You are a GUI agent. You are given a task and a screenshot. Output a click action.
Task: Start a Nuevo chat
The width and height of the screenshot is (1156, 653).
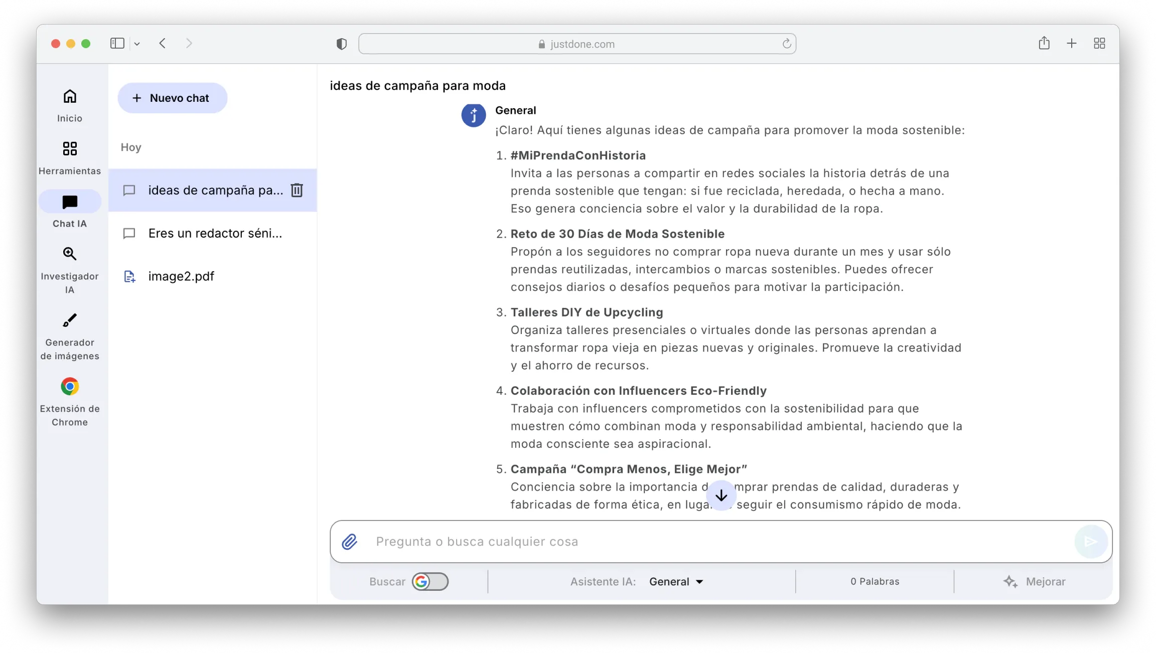pos(172,98)
